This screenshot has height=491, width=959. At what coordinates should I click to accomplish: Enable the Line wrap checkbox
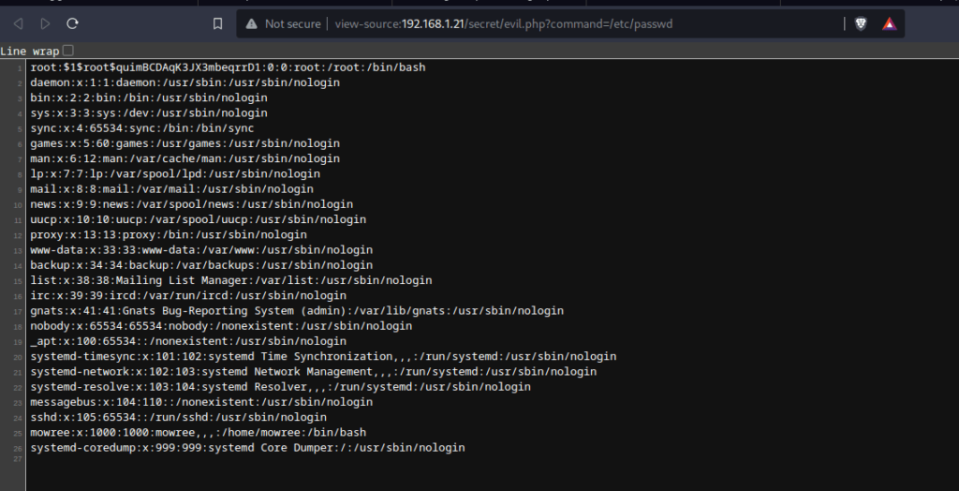(67, 51)
